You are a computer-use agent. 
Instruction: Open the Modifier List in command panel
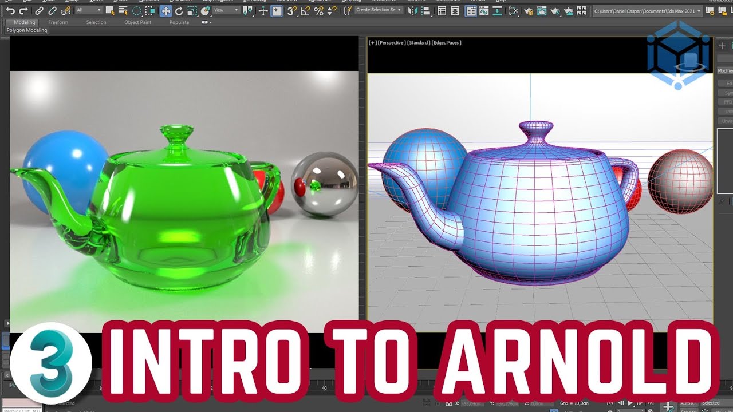pyautogui.click(x=725, y=70)
